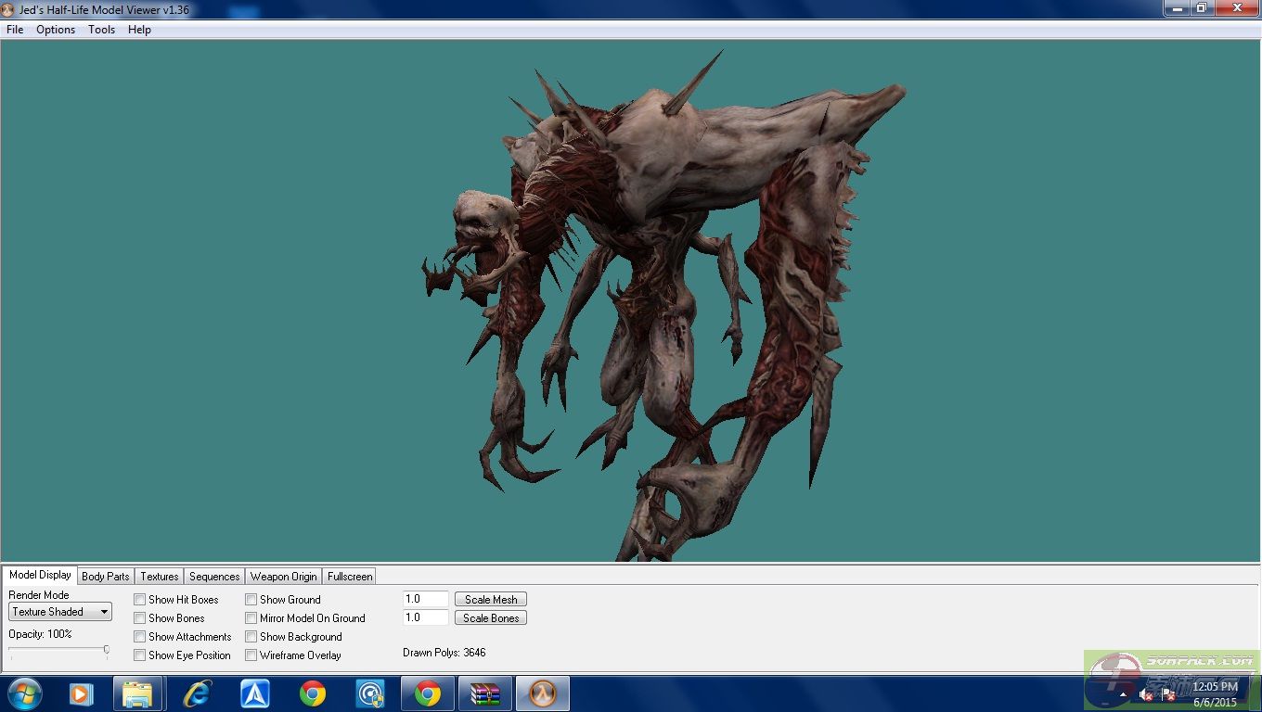Open the Options menu
The height and width of the screenshot is (712, 1262).
56,30
